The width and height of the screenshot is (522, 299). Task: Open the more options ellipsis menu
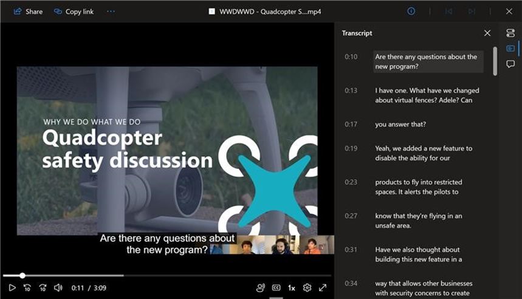111,12
